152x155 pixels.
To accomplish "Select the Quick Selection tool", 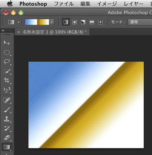I will [7, 71].
